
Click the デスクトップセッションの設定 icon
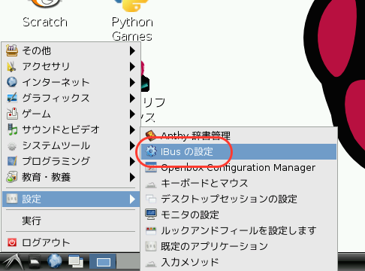coord(151,199)
